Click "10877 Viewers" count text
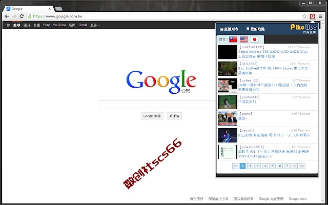The image size is (328, 205). coord(299,47)
